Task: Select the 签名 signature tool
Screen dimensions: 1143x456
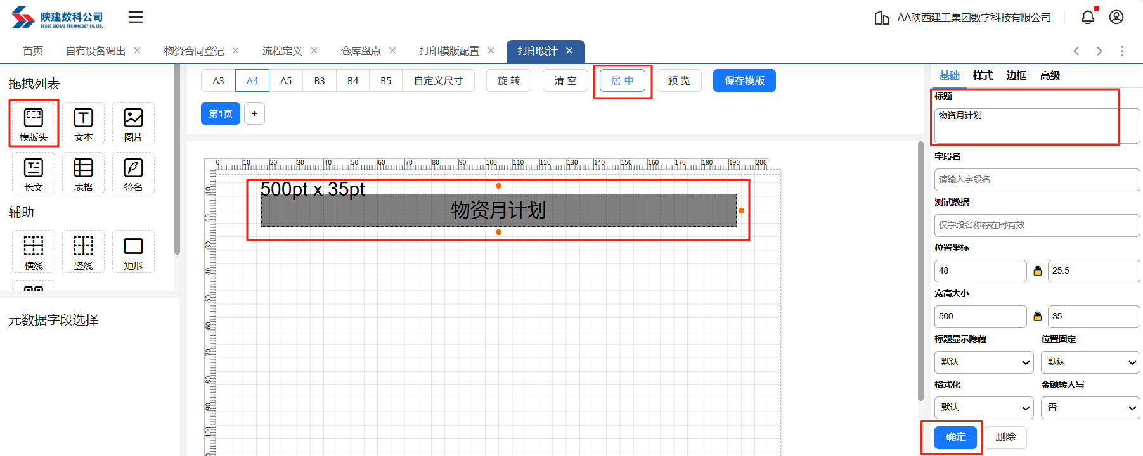Action: coord(133,173)
